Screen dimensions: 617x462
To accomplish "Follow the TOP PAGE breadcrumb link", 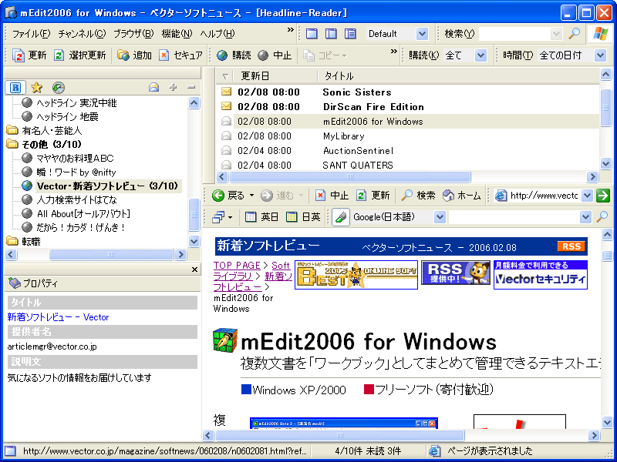I will (237, 265).
